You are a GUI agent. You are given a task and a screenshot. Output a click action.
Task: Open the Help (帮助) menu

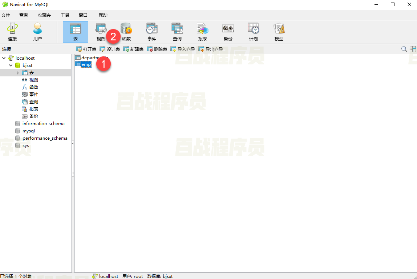coord(103,15)
